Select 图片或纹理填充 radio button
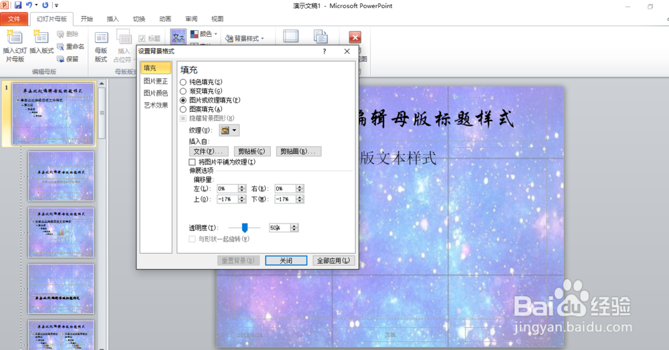The image size is (669, 350). [x=183, y=100]
